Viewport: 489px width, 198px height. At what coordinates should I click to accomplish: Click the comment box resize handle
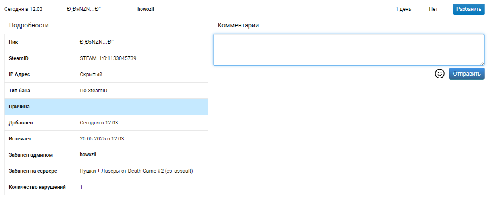(x=482, y=63)
